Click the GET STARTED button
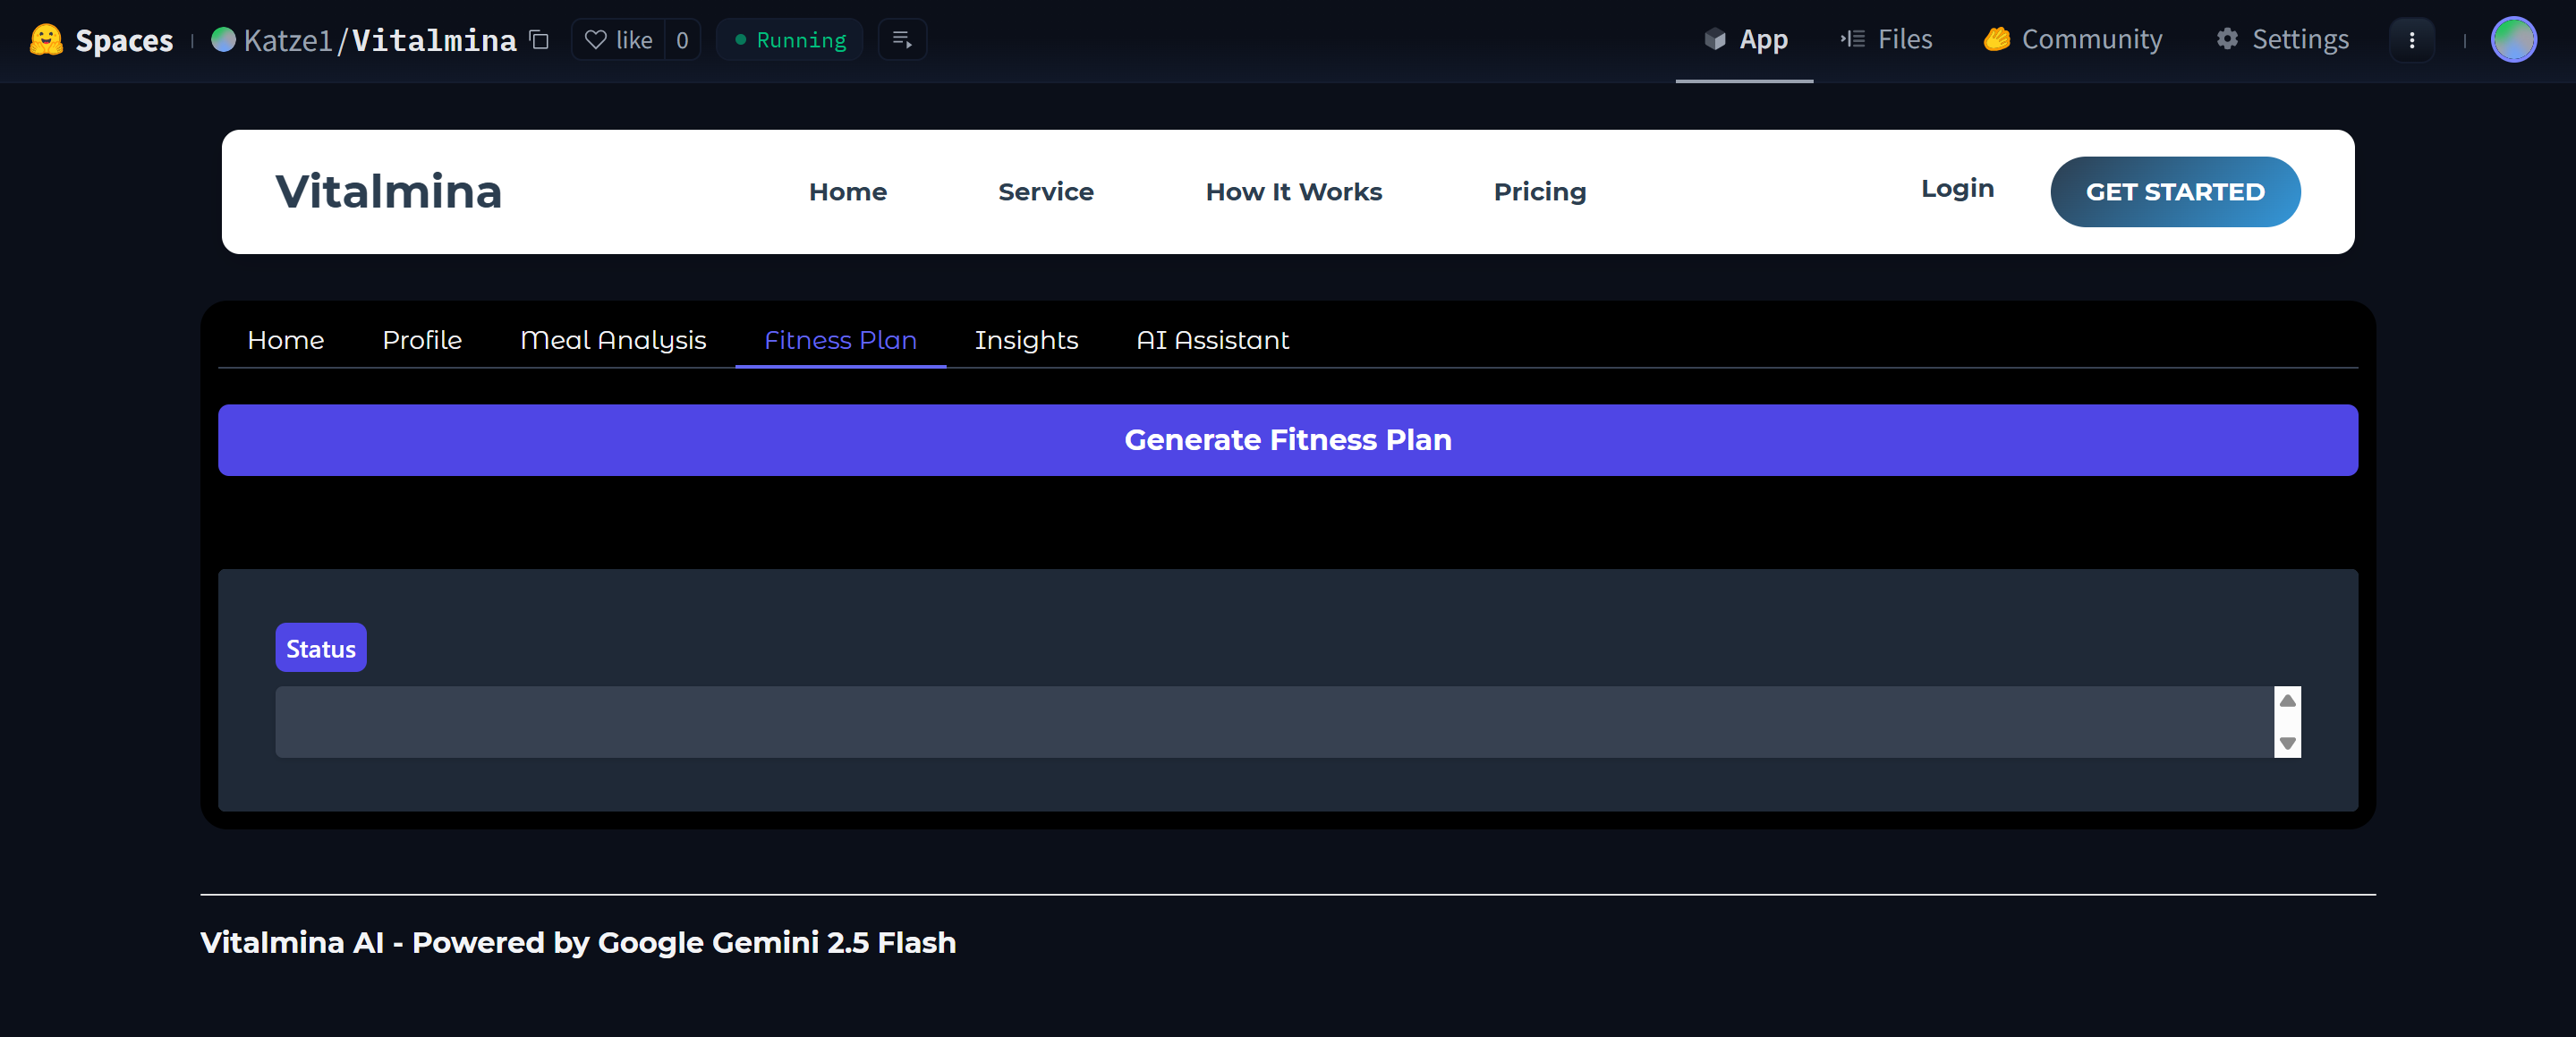This screenshot has height=1037, width=2576. tap(2174, 192)
